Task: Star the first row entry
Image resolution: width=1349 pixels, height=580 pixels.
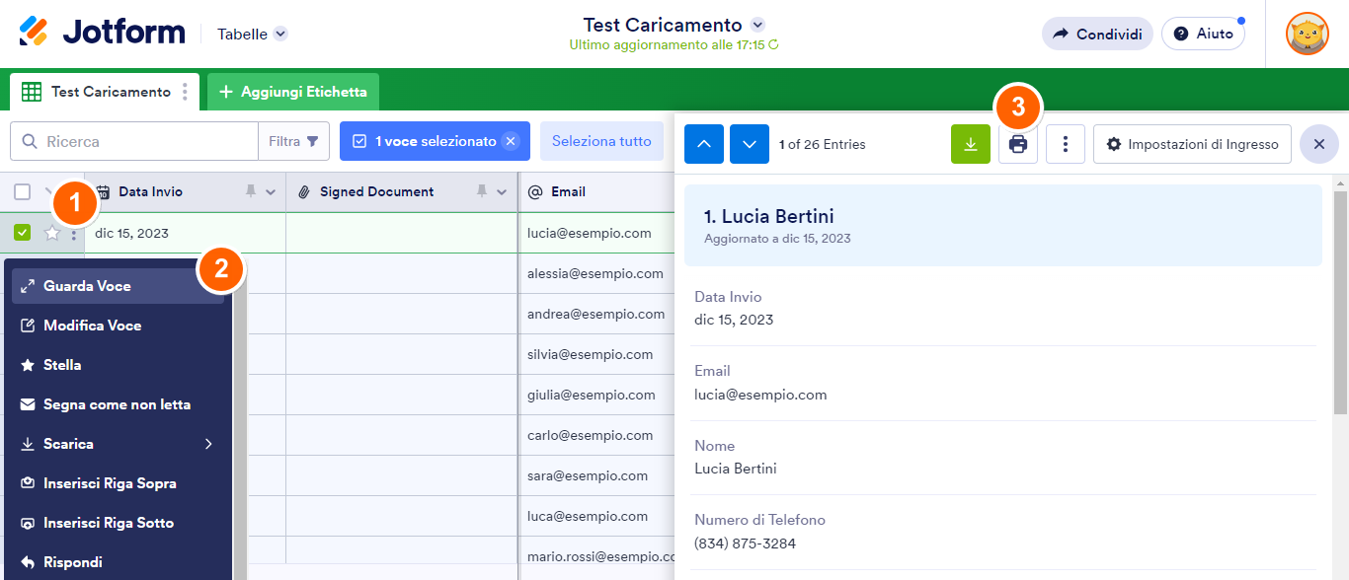Action: (x=52, y=234)
